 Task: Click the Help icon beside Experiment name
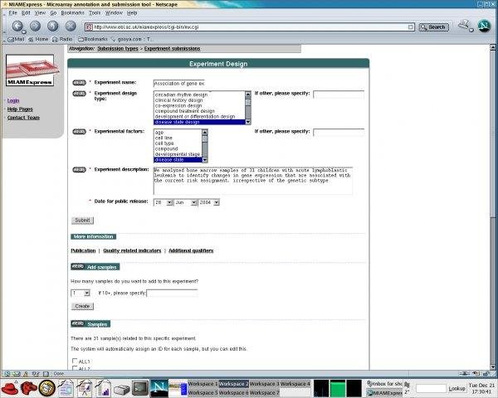click(79, 83)
